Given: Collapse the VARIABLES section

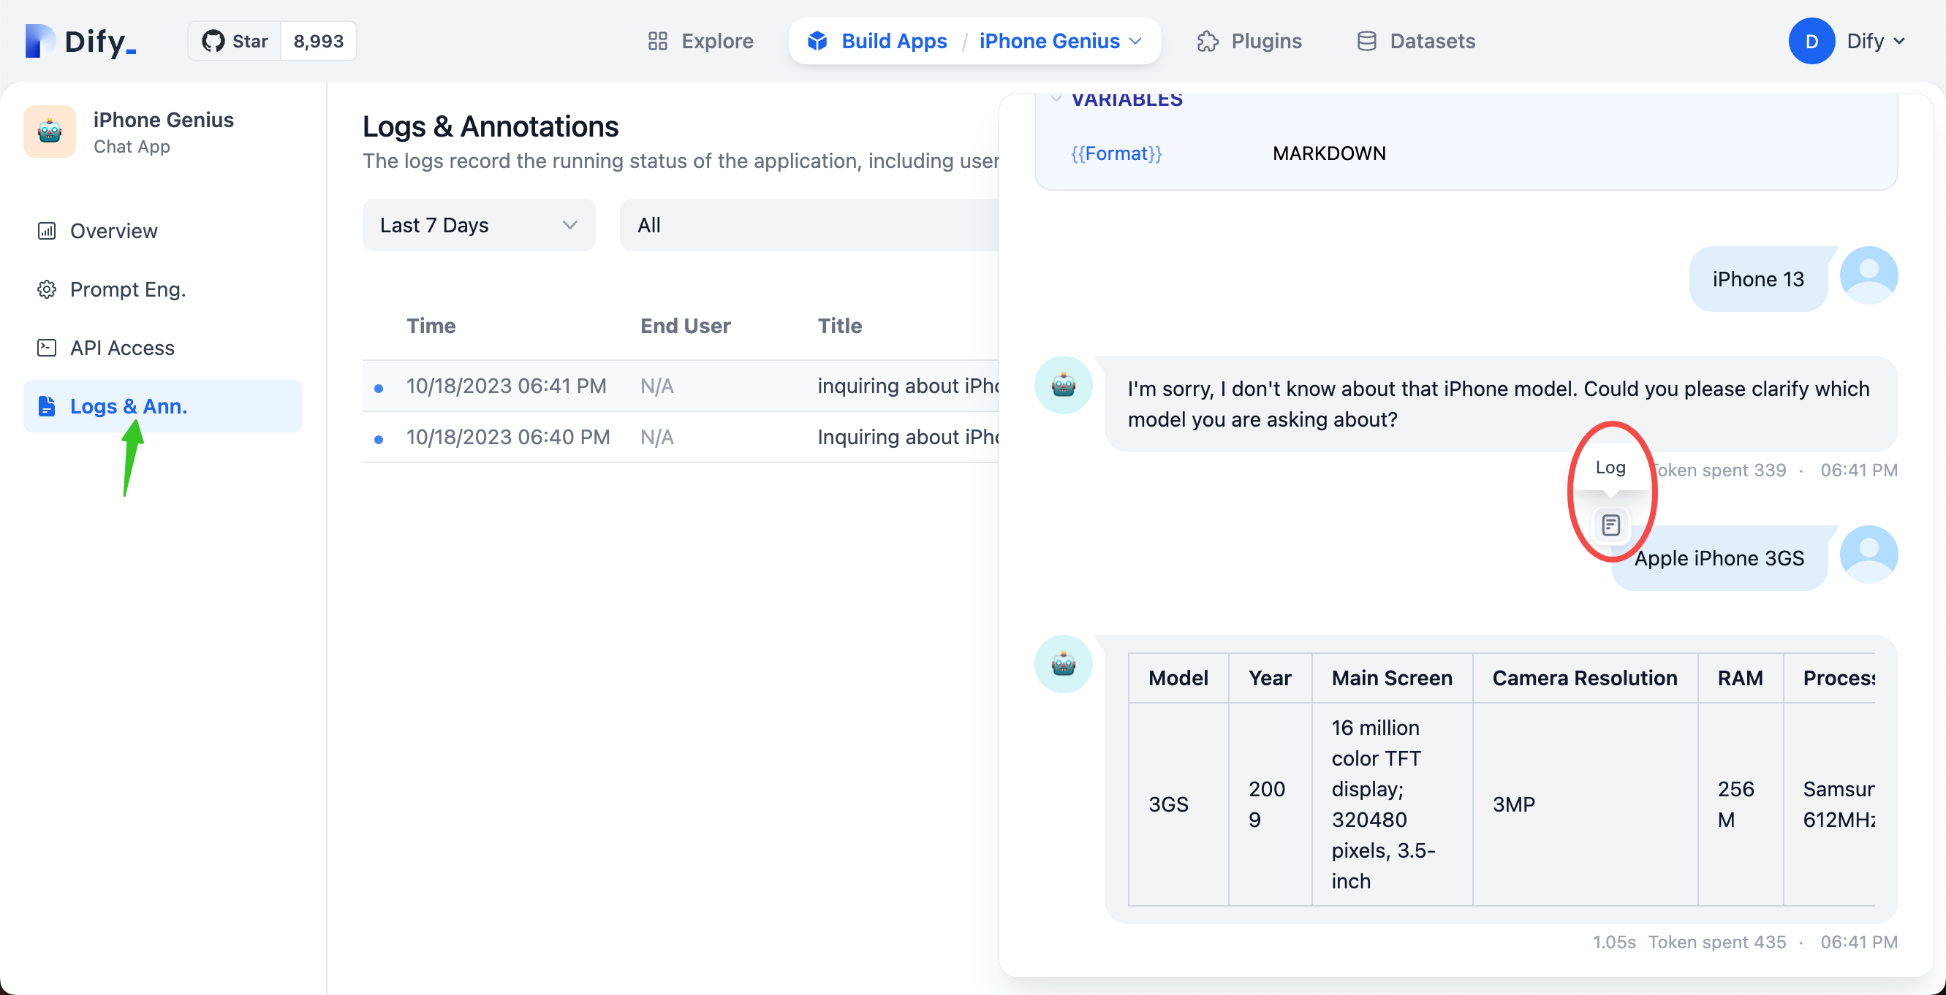Looking at the screenshot, I should [x=1056, y=99].
